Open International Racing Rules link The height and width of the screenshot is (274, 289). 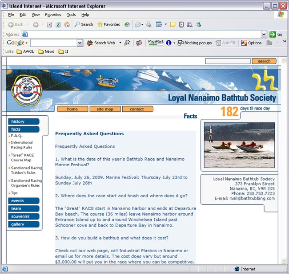tap(22, 145)
